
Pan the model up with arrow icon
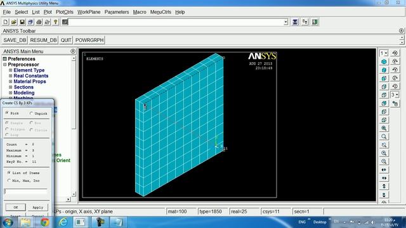[x=384, y=186]
